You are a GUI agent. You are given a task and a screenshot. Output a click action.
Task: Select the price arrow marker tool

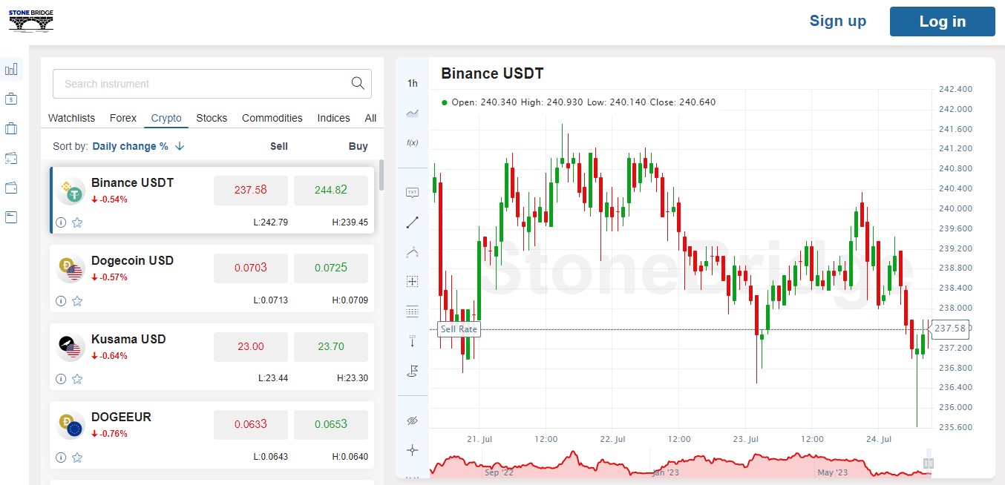[413, 341]
